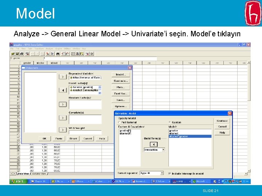This screenshot has height=196, width=262.
Task: Click Reset in the Univariate dialog
Action: pos(73,139)
